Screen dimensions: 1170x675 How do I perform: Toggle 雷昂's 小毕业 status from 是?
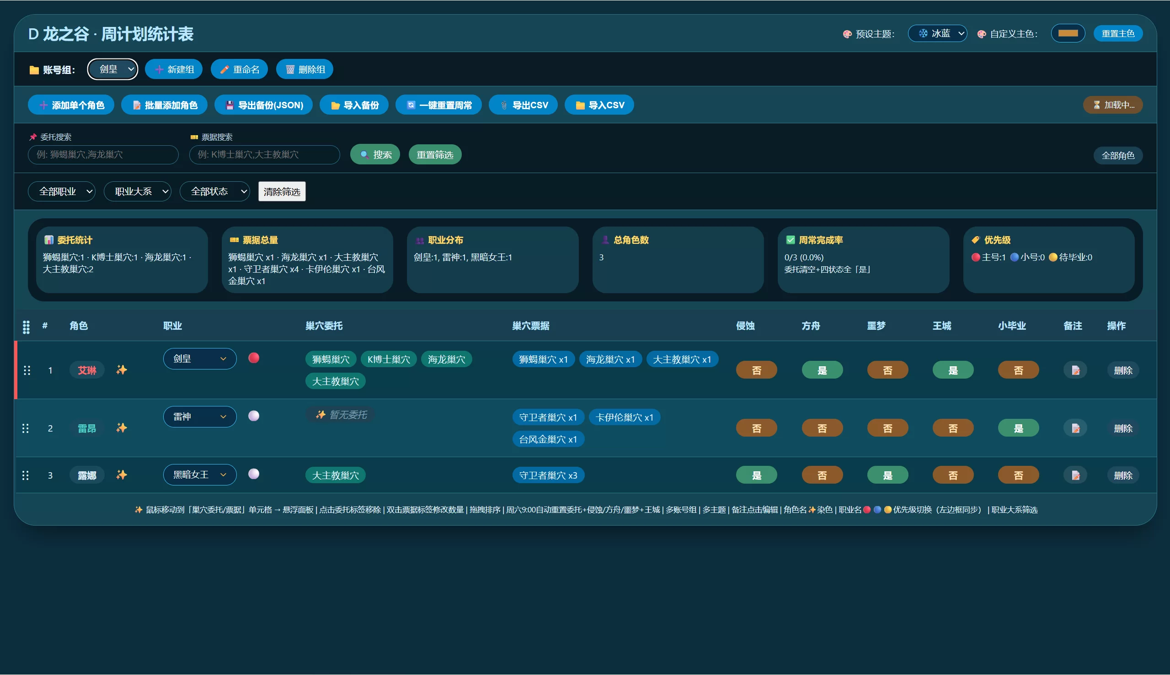tap(1018, 428)
